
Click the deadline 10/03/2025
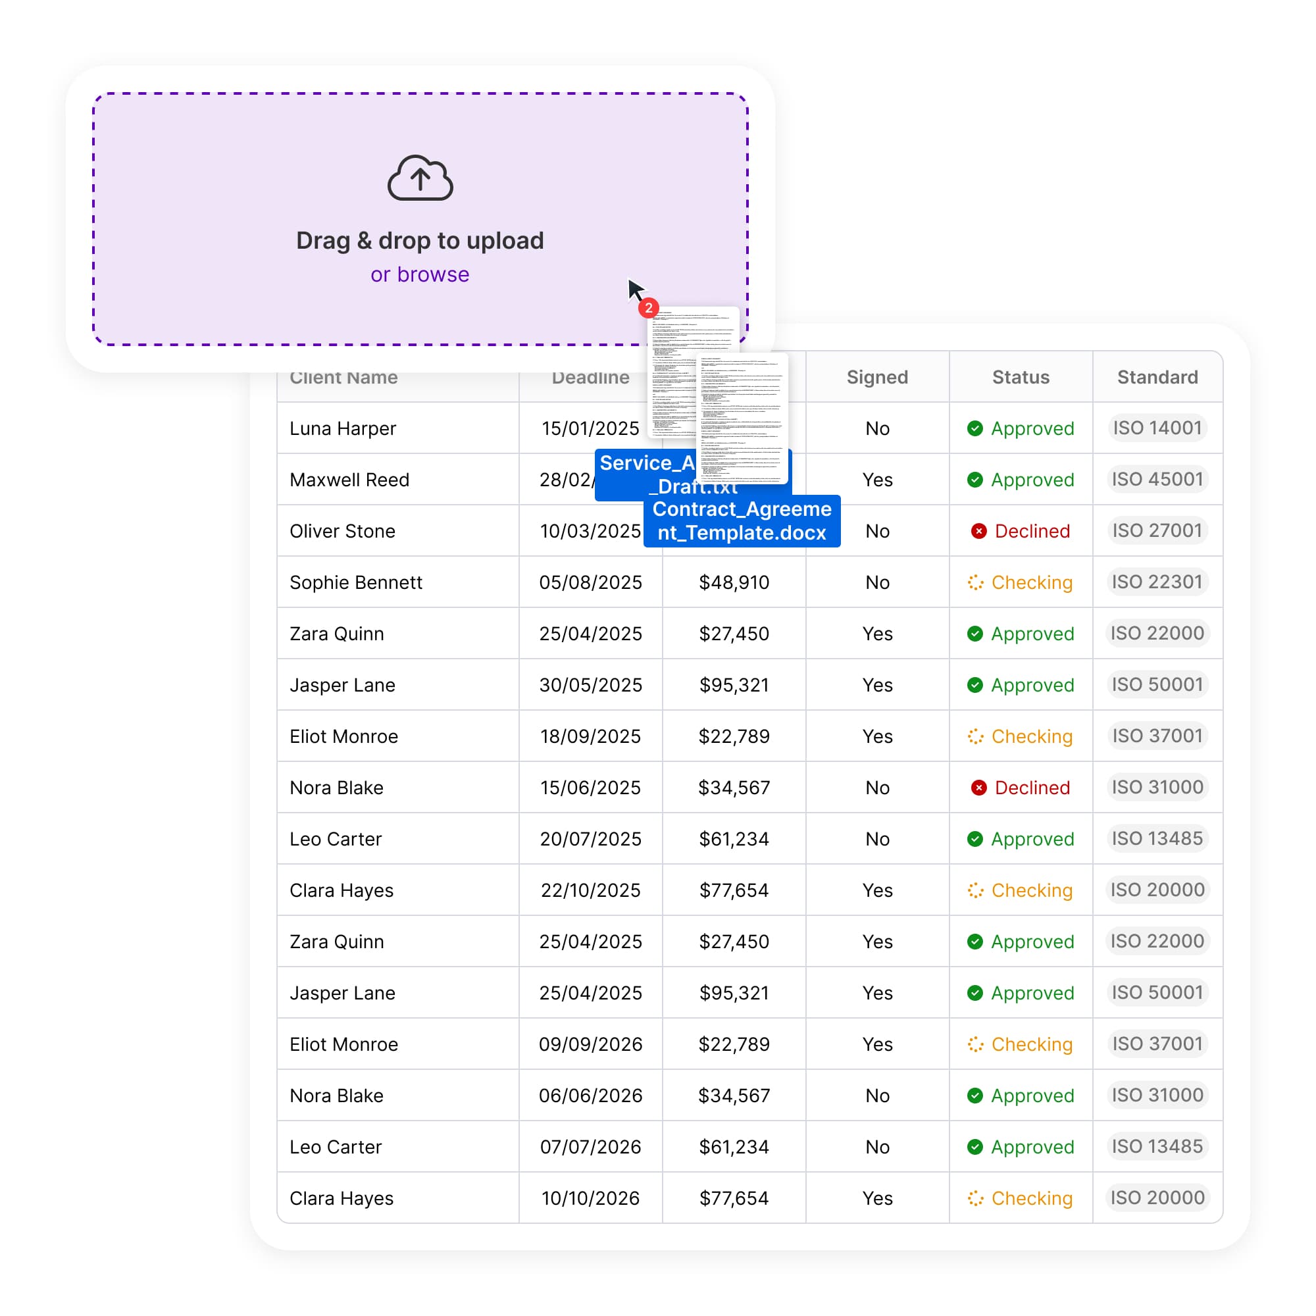coord(591,530)
